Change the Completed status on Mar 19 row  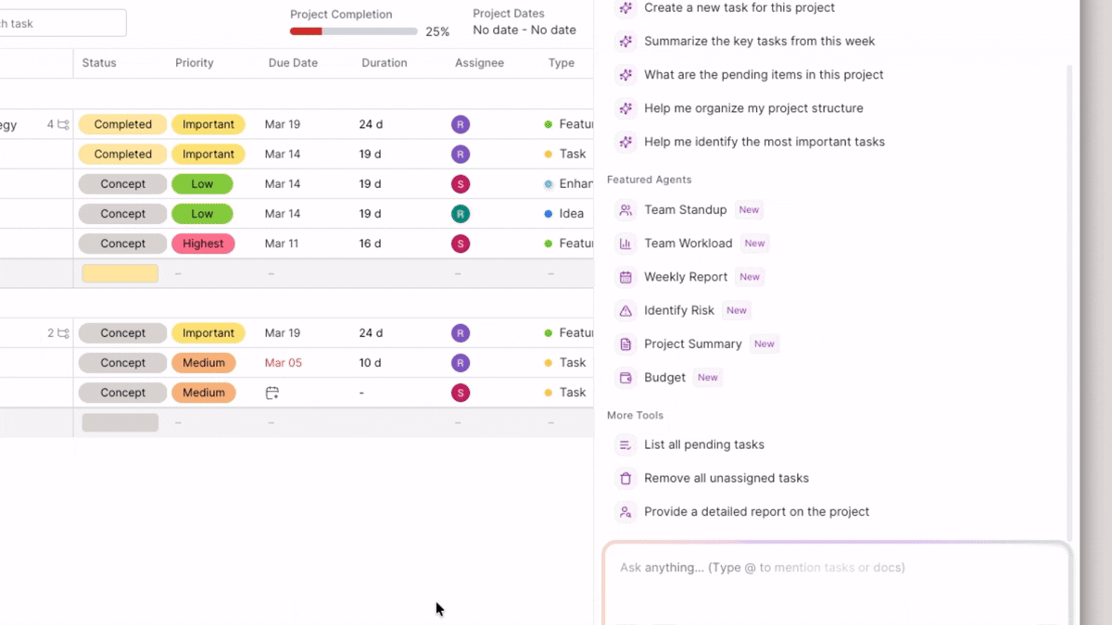[x=122, y=124]
